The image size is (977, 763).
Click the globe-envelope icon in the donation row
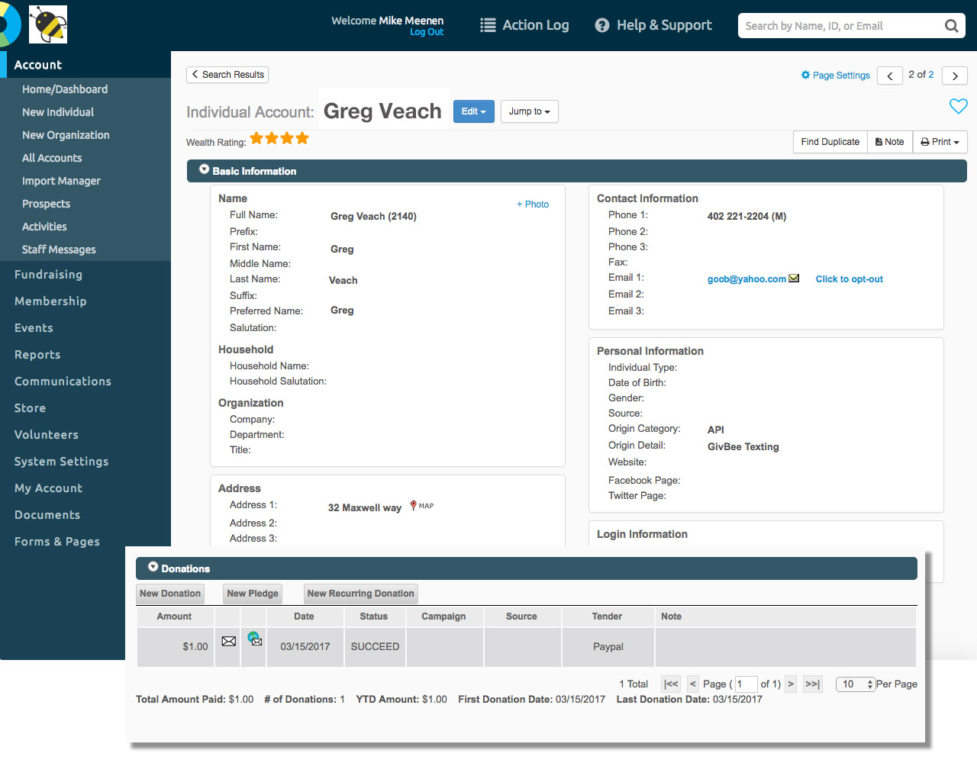coord(254,639)
